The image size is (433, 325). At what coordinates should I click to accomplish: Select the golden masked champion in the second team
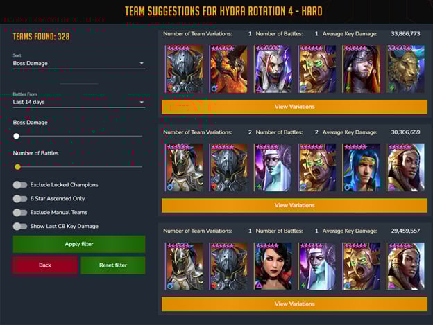click(x=317, y=168)
